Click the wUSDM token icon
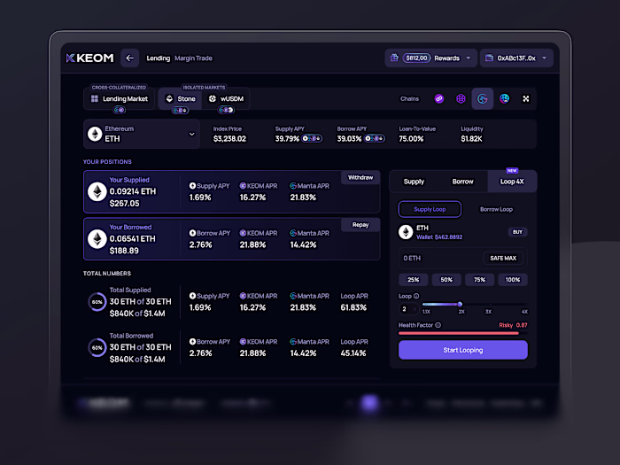The image size is (620, 465). tap(213, 98)
